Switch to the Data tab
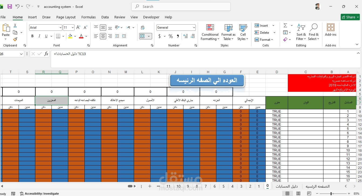This screenshot has width=362, height=196. point(105,17)
